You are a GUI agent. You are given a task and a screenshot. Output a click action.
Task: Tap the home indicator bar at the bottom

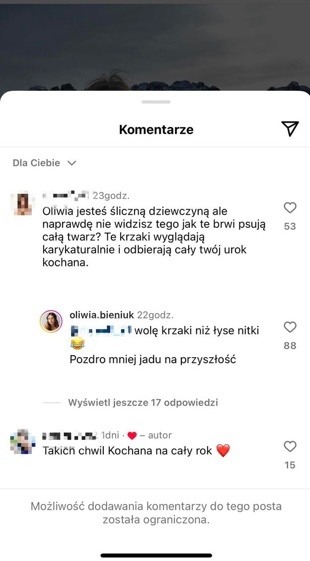[155, 554]
